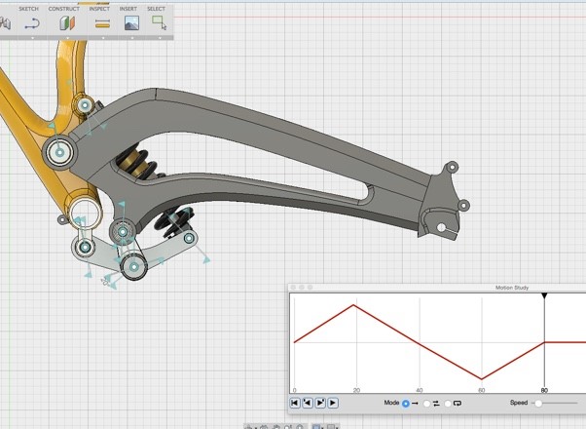Pick the window Select tool icon

[160, 22]
